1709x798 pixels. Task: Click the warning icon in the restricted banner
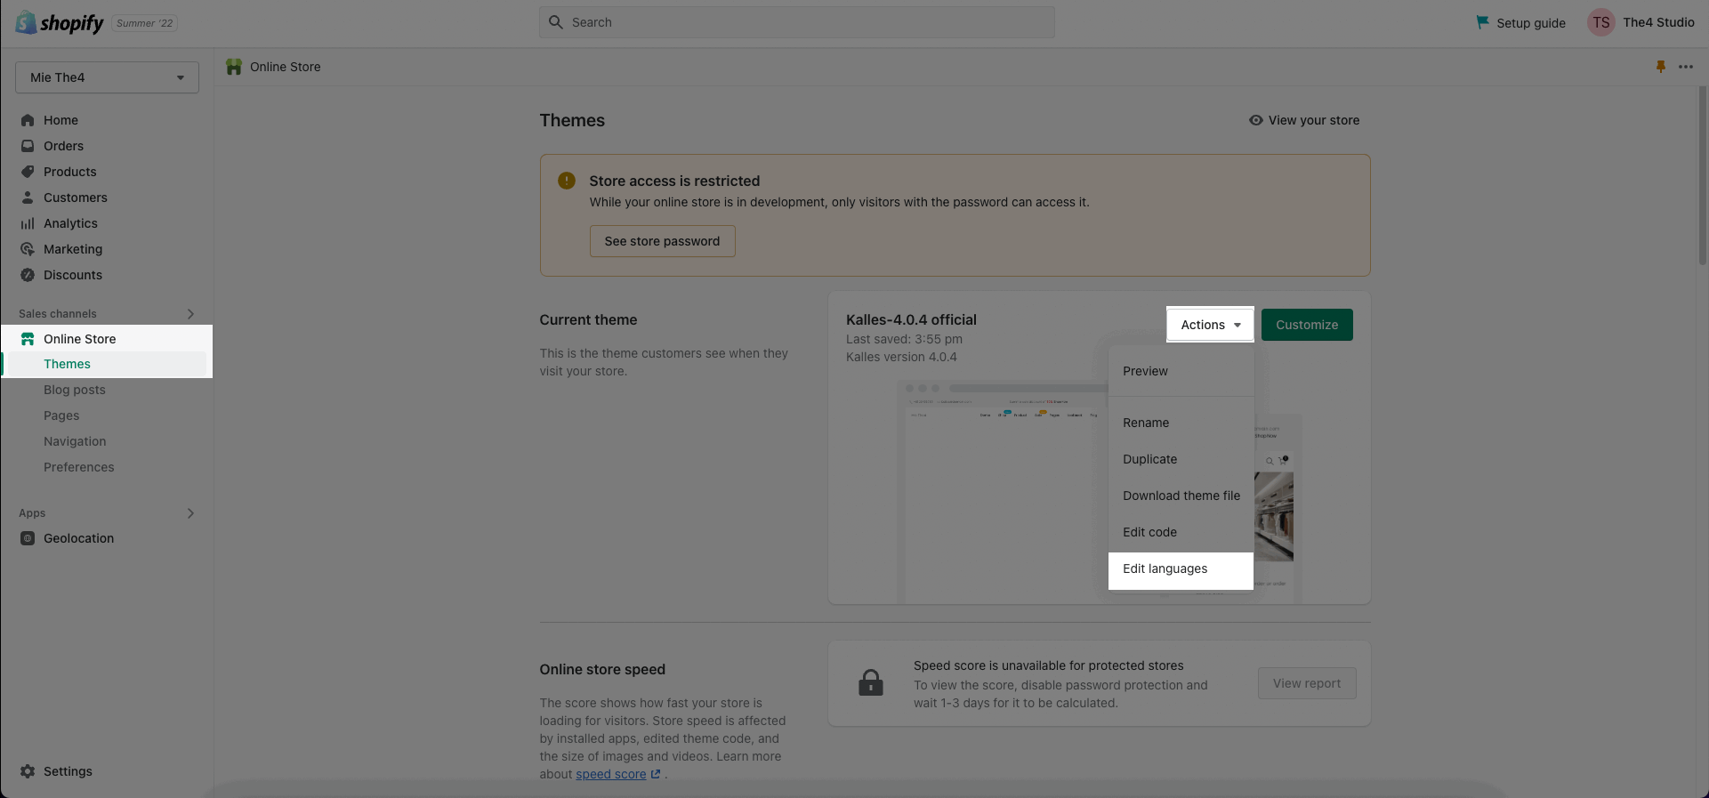point(567,181)
